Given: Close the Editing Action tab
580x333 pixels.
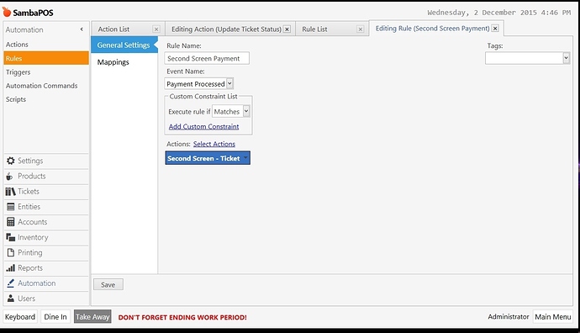Looking at the screenshot, I should click(287, 29).
